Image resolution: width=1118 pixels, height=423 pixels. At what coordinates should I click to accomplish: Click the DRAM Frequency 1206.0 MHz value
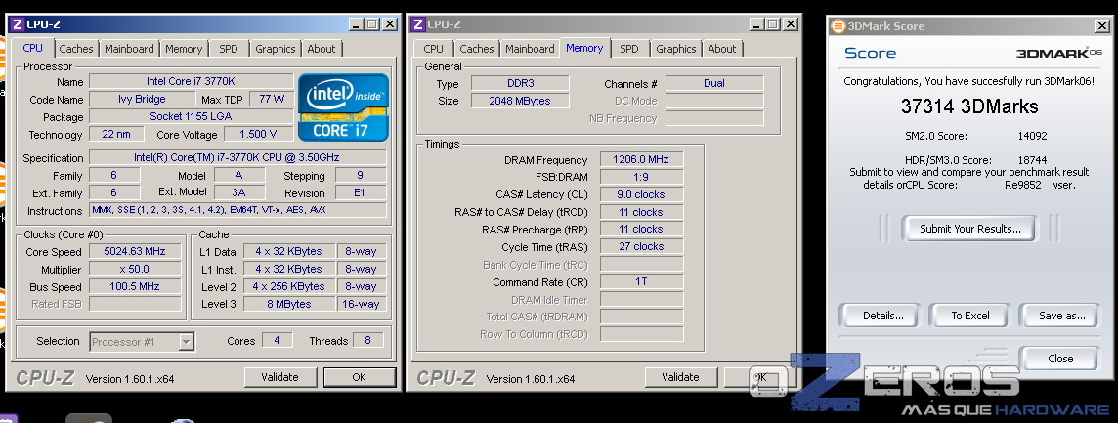(642, 160)
